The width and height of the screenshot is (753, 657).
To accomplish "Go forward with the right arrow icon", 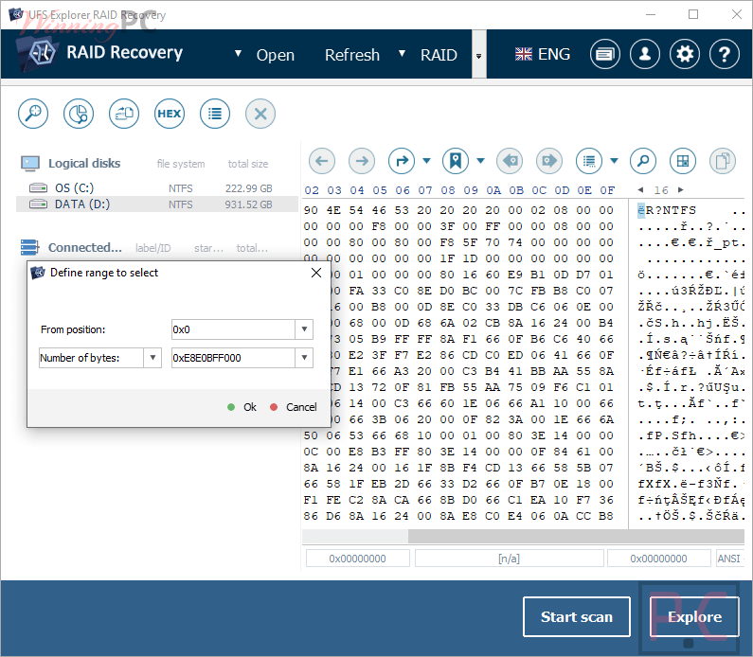I will [x=362, y=161].
